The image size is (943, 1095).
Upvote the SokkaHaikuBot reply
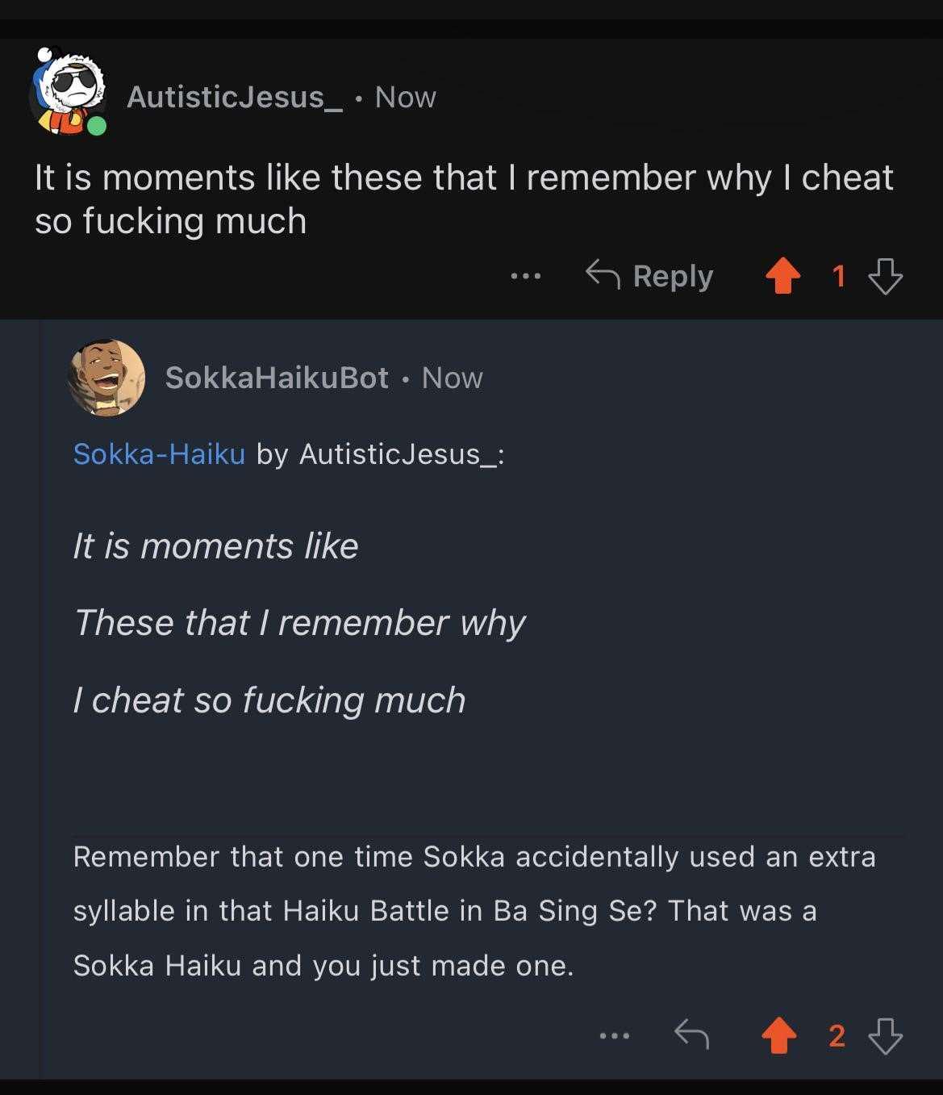coord(779,1036)
